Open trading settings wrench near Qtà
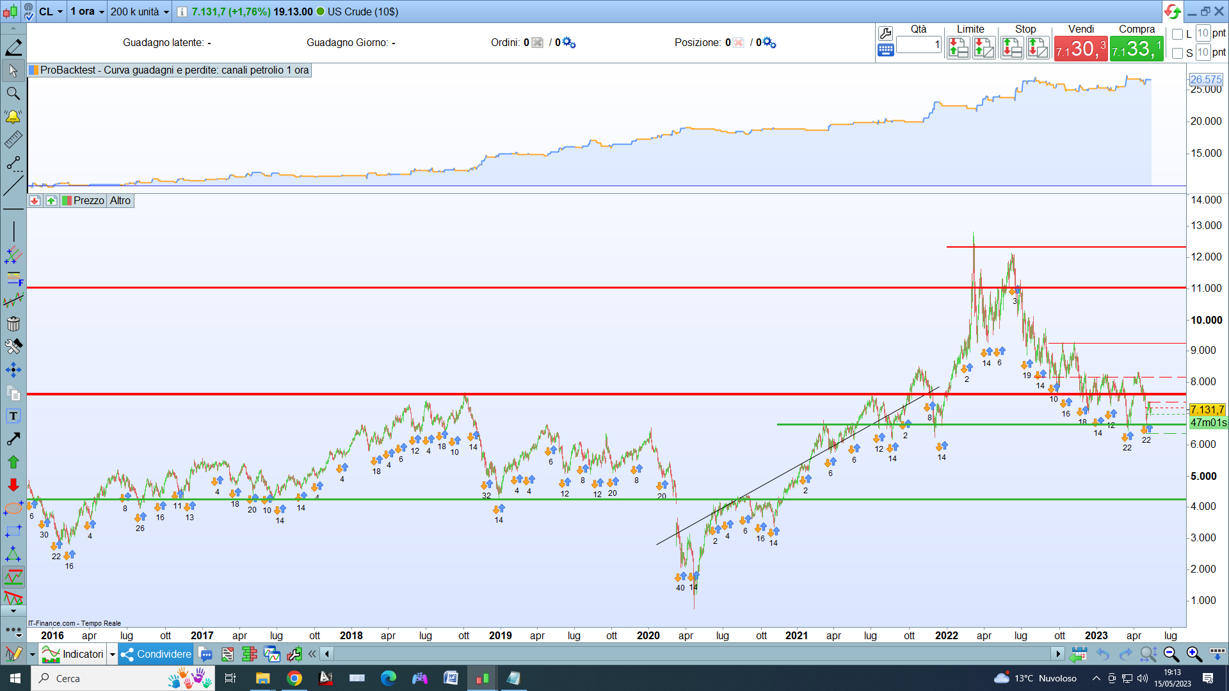Screen dimensions: 1229x691 [886, 34]
